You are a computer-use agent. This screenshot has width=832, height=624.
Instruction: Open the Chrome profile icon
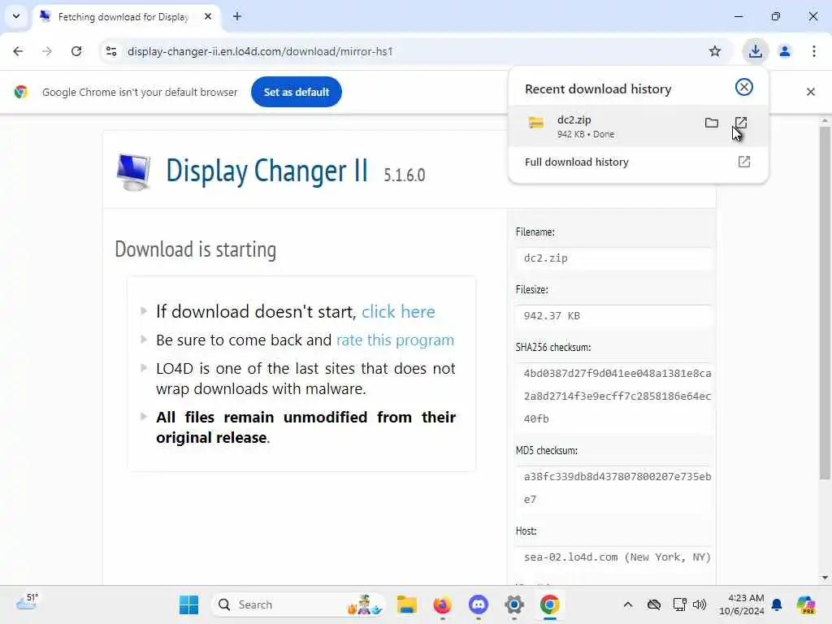point(785,51)
